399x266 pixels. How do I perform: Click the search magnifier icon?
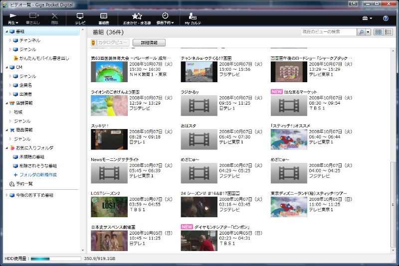(361, 32)
